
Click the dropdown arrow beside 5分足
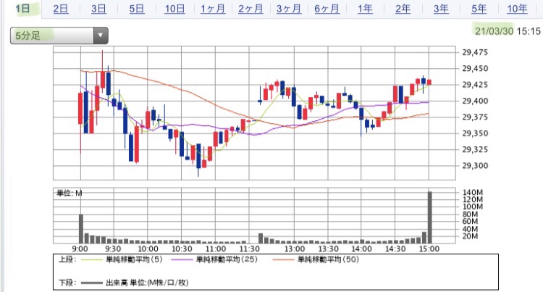click(x=101, y=36)
